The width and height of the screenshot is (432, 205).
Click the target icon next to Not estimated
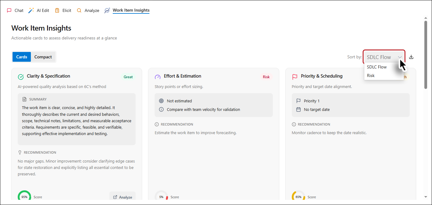161,101
